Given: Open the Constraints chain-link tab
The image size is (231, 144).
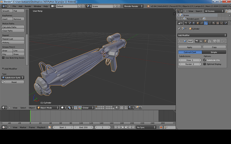Looking at the screenshot, I should (x=202, y=23).
